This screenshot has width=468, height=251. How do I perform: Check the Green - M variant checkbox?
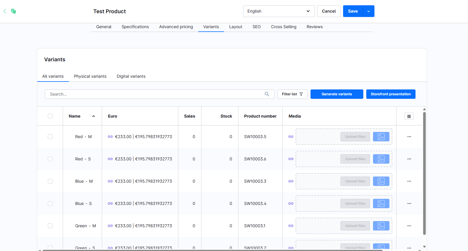[50, 226]
